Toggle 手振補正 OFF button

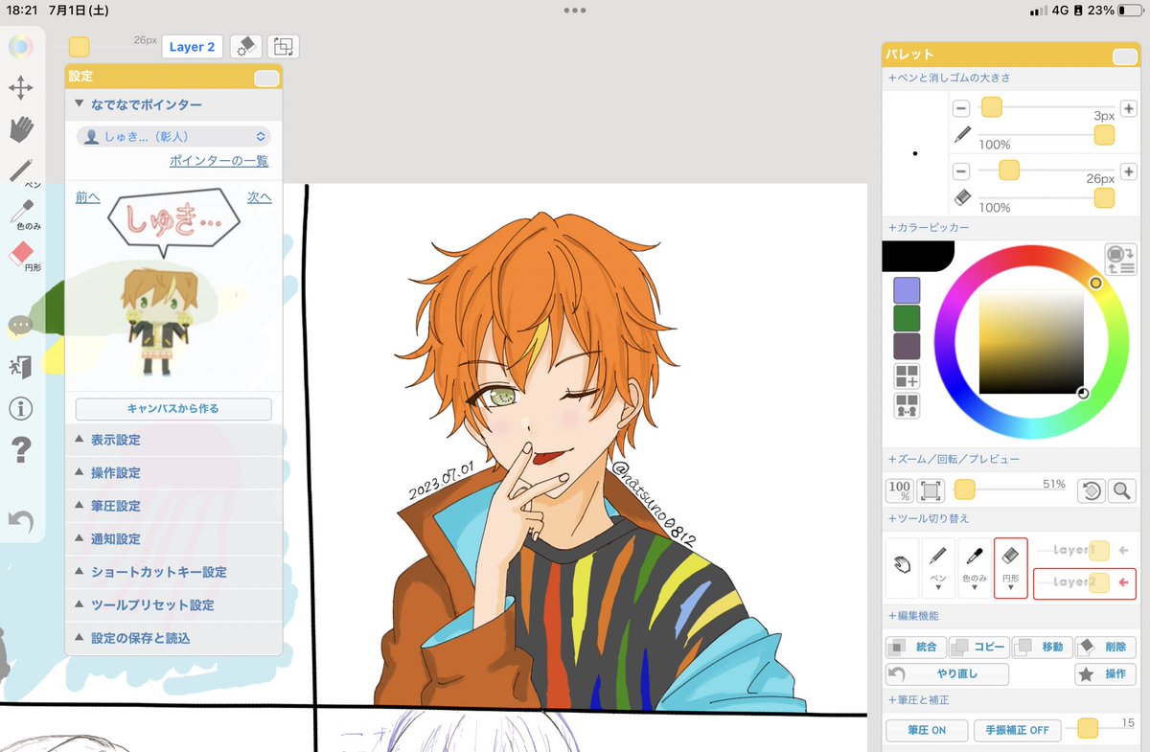1018,730
